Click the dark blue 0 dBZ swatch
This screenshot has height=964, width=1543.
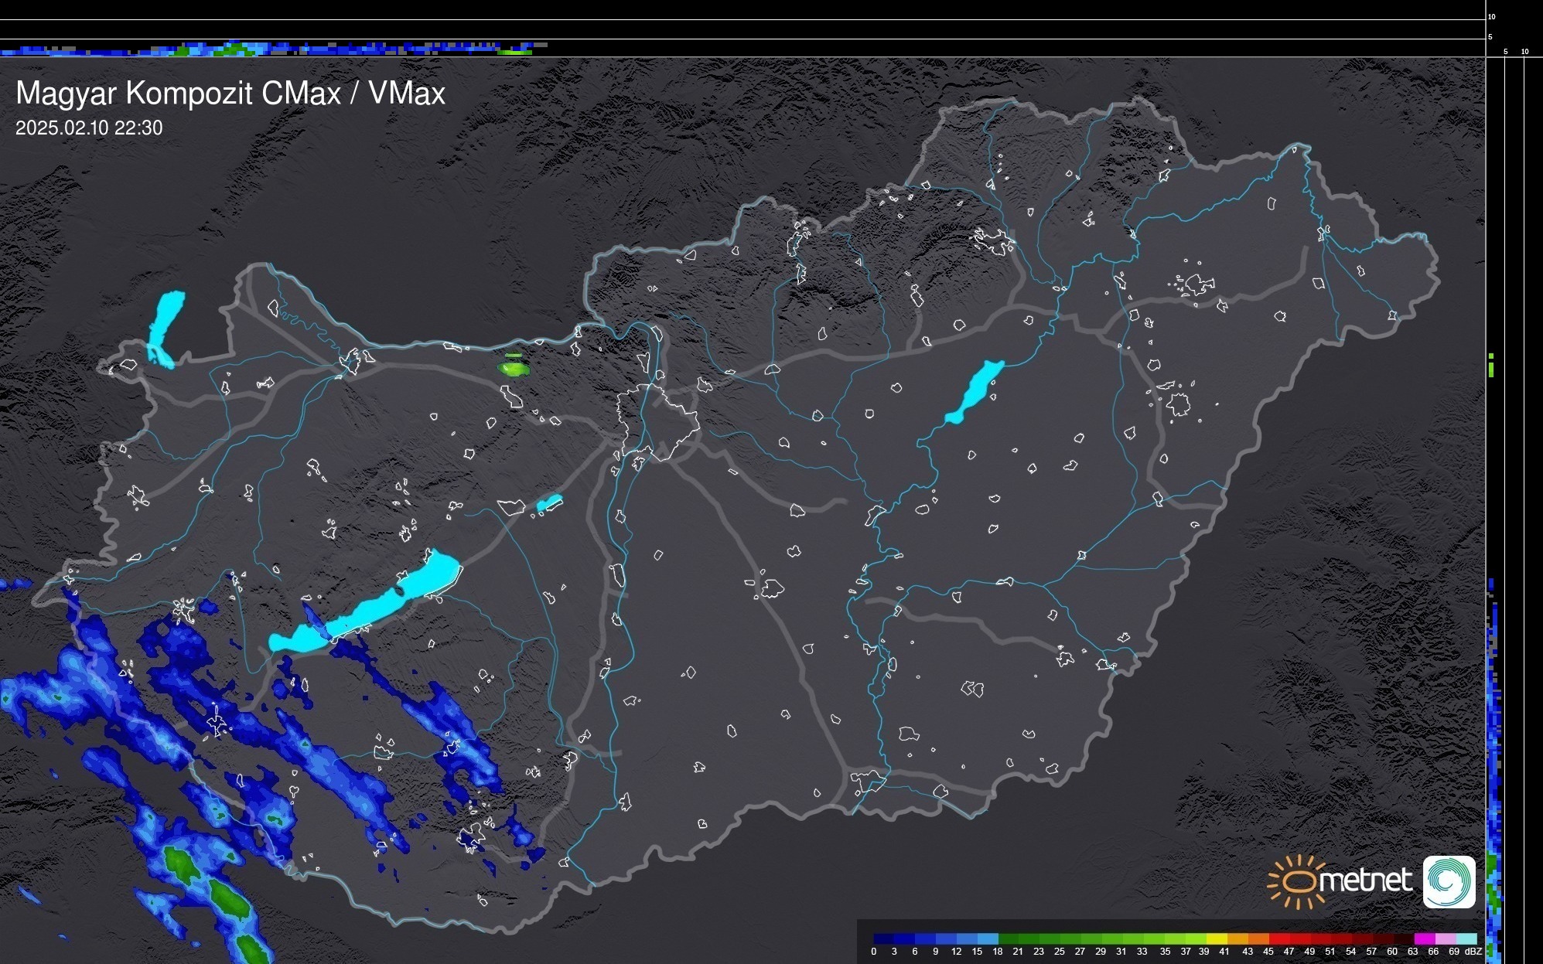pos(883,938)
